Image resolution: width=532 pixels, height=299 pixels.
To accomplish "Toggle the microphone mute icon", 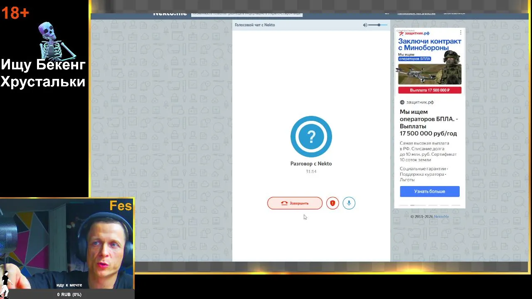I will [349, 203].
